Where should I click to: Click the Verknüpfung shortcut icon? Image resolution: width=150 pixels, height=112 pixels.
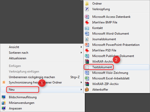coord(87,9)
